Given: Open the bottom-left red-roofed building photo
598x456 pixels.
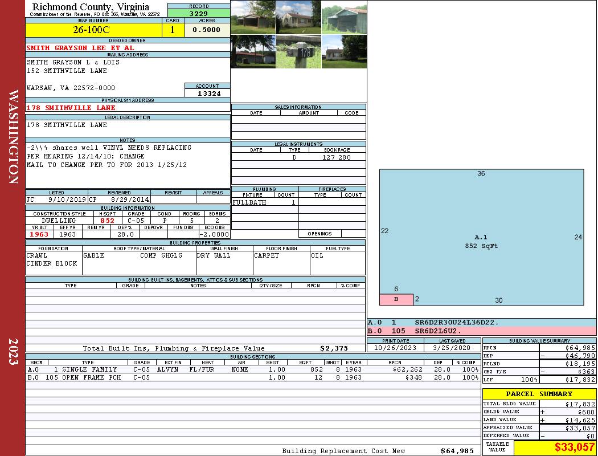Looking at the screenshot, I should [253, 52].
